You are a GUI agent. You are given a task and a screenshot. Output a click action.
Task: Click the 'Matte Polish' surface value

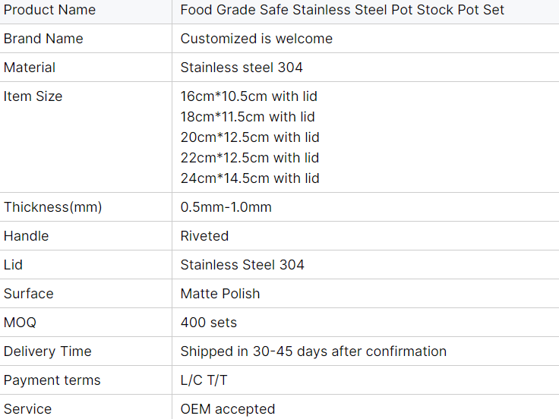tap(220, 294)
